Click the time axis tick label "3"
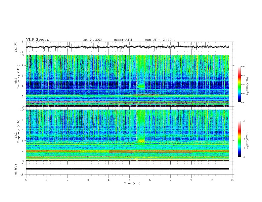The height and width of the screenshot is (202, 262). (x=88, y=180)
